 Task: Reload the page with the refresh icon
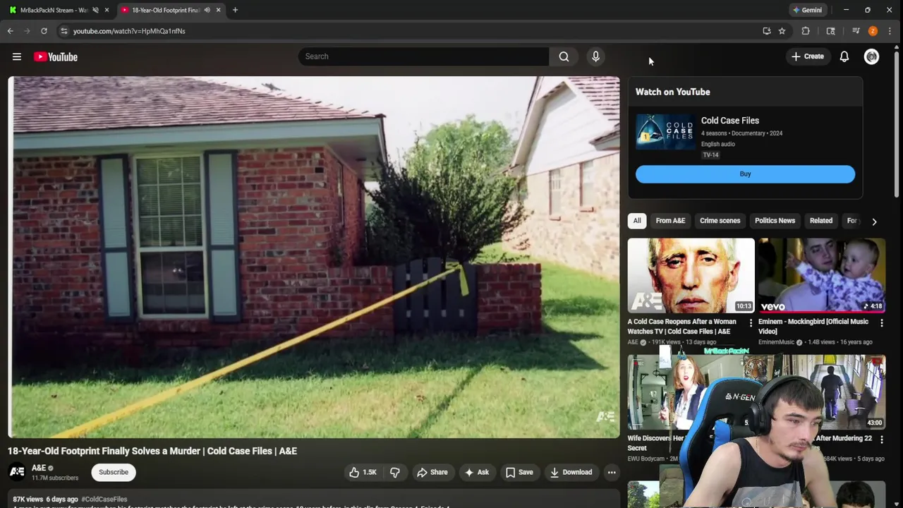click(x=44, y=31)
